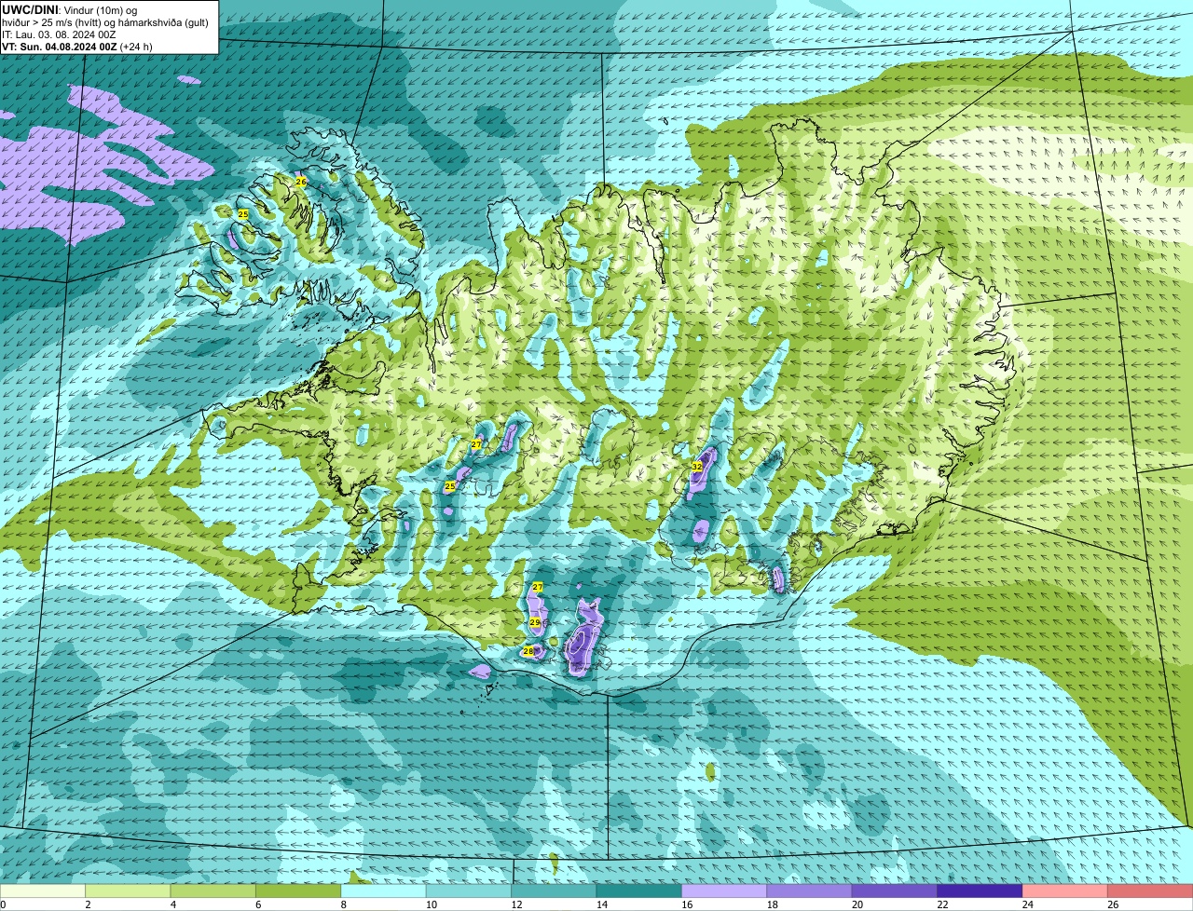Click the legend tick number '0'
The height and width of the screenshot is (911, 1193).
point(3,904)
